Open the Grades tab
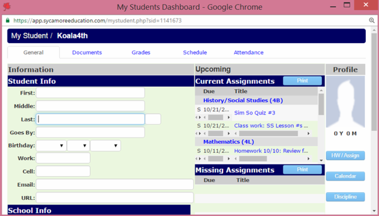Image resolution: width=379 pixels, height=216 pixels. pyautogui.click(x=141, y=53)
